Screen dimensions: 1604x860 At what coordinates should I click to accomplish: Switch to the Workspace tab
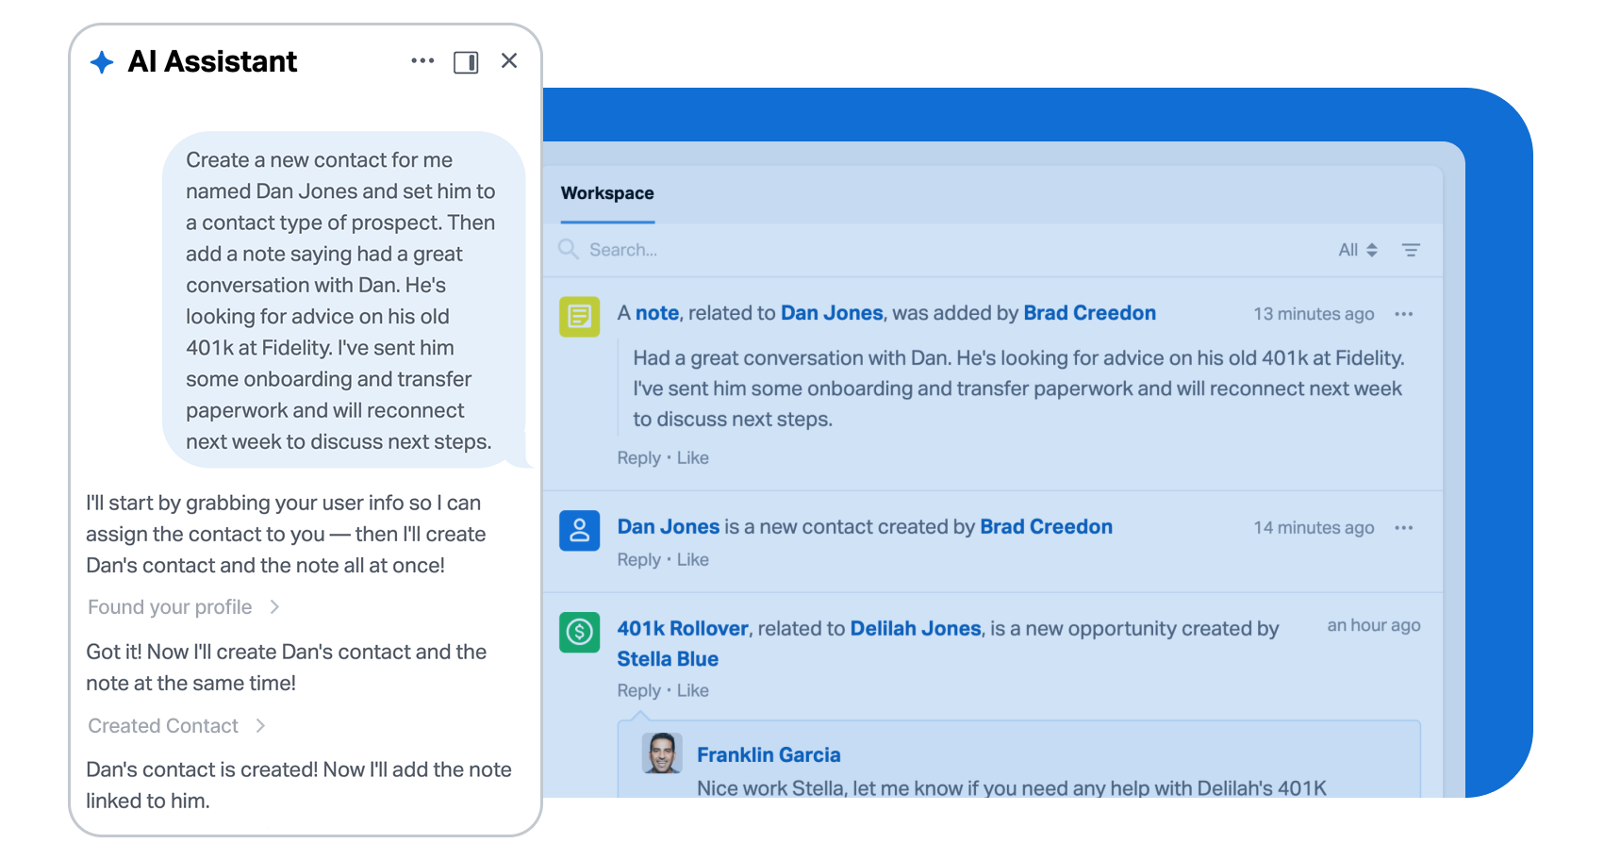[607, 193]
